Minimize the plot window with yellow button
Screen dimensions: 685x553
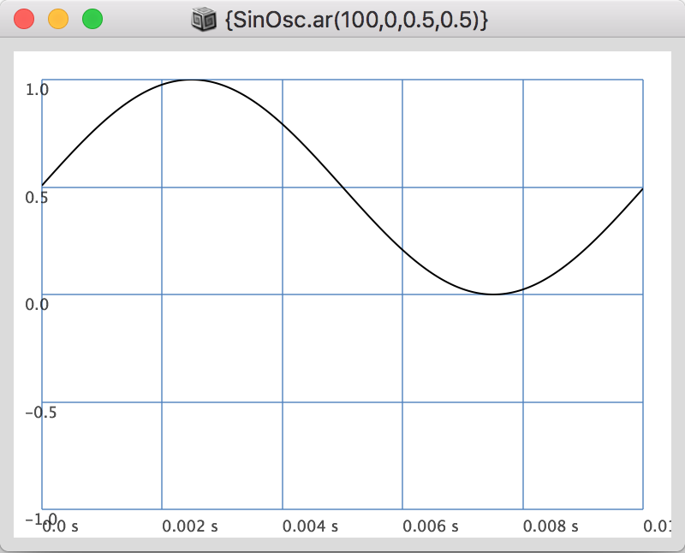[58, 18]
